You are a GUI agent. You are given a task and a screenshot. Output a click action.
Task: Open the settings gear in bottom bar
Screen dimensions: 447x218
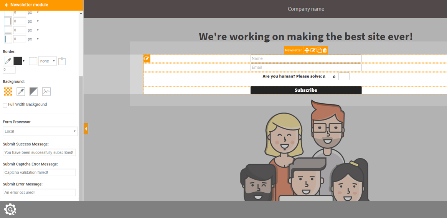(10, 209)
